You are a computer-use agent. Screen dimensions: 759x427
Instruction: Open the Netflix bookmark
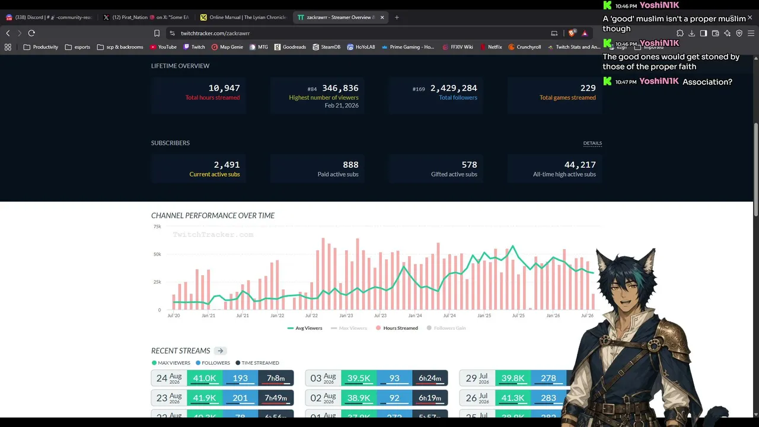[490, 47]
